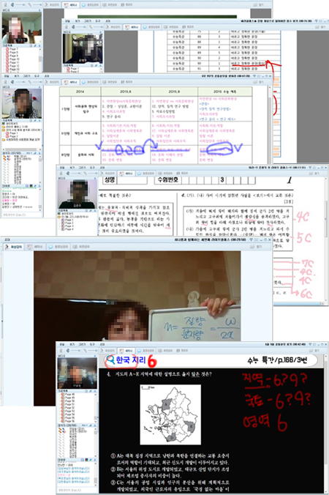
Task: Click speaker icon in social studies table window
Action: (x=12, y=82)
